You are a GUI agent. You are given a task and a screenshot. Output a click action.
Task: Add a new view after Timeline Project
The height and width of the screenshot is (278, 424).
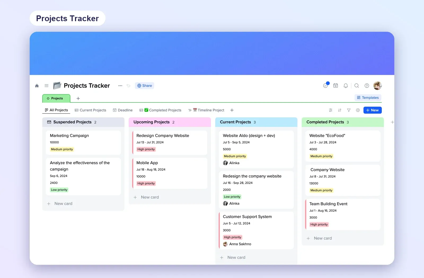click(232, 110)
